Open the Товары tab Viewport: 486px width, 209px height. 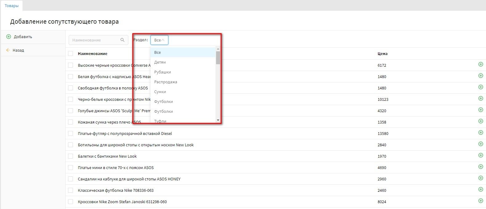point(11,6)
